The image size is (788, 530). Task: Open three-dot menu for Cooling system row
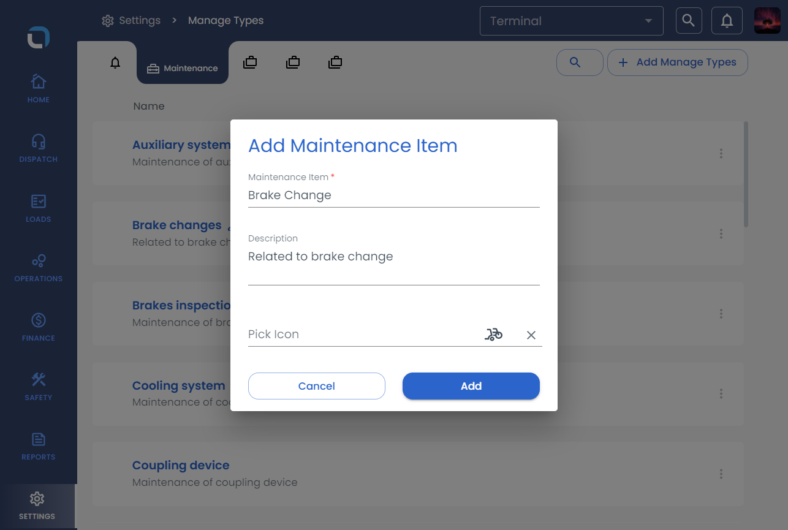[721, 393]
